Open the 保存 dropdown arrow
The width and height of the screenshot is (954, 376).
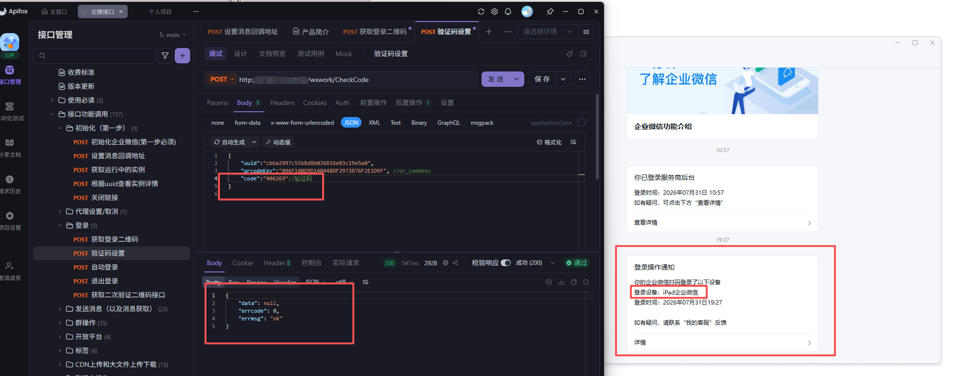point(563,79)
